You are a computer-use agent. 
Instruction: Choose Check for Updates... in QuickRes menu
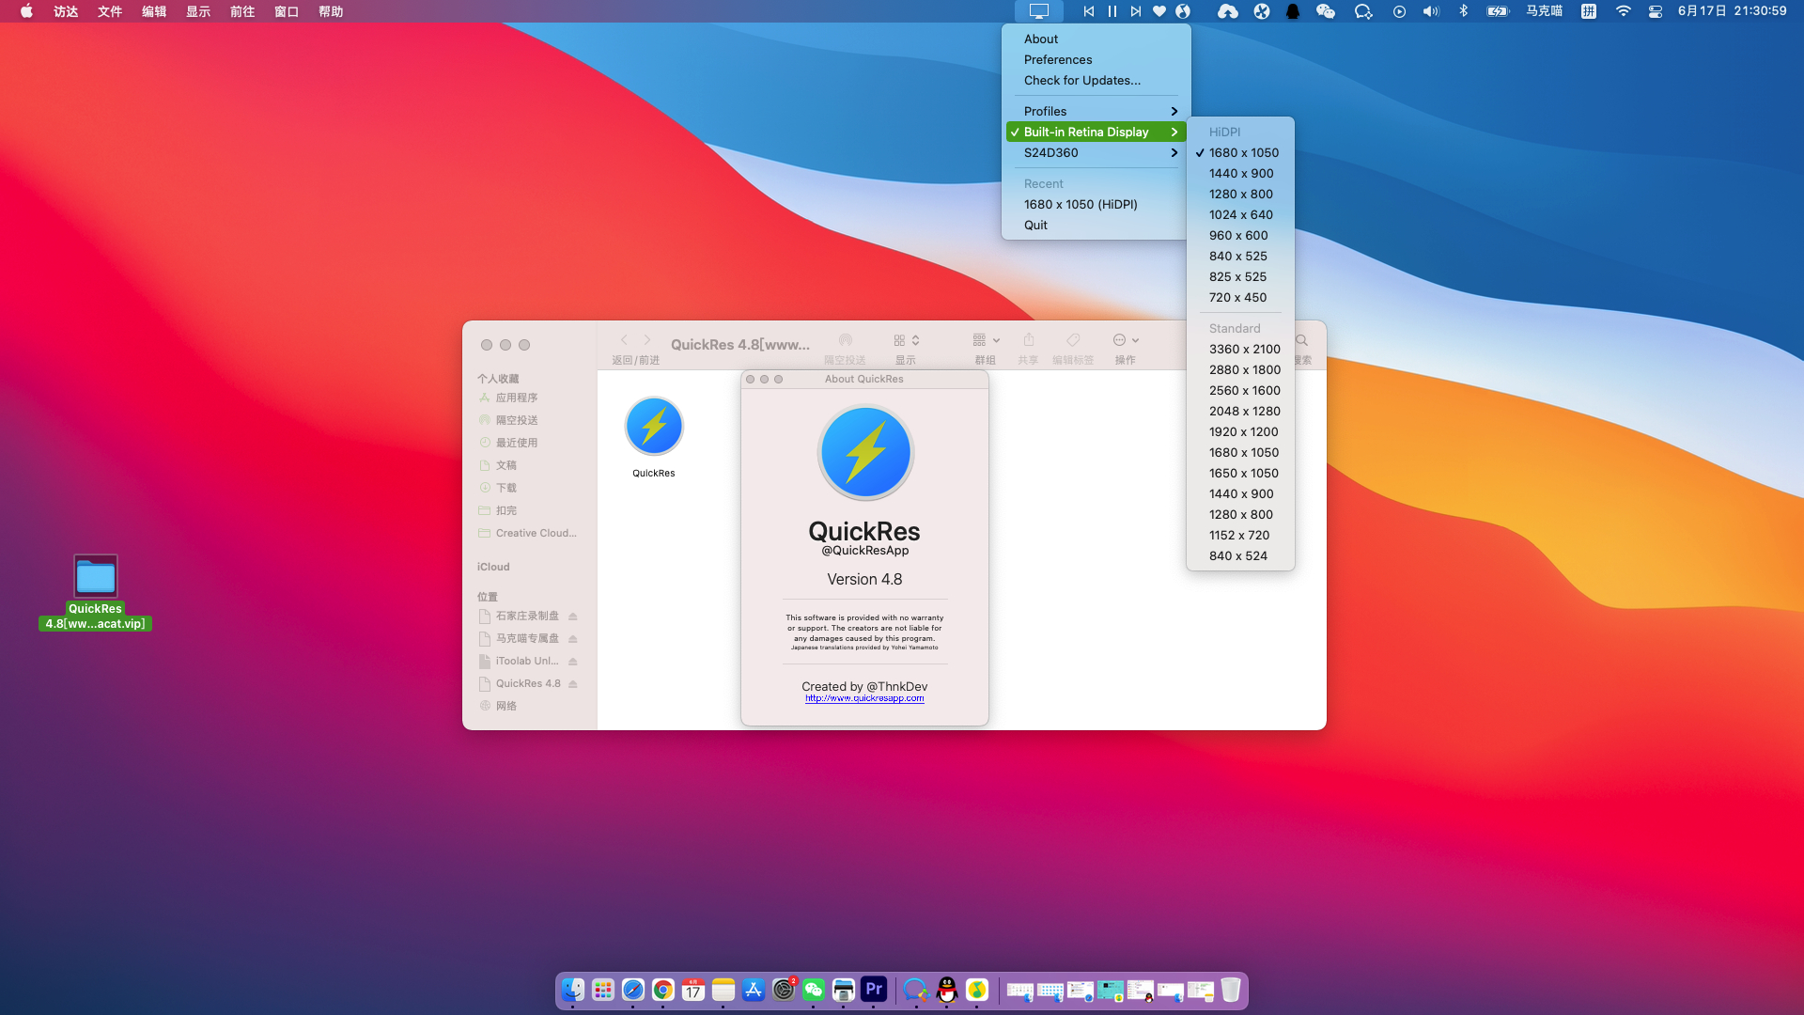1096,80
